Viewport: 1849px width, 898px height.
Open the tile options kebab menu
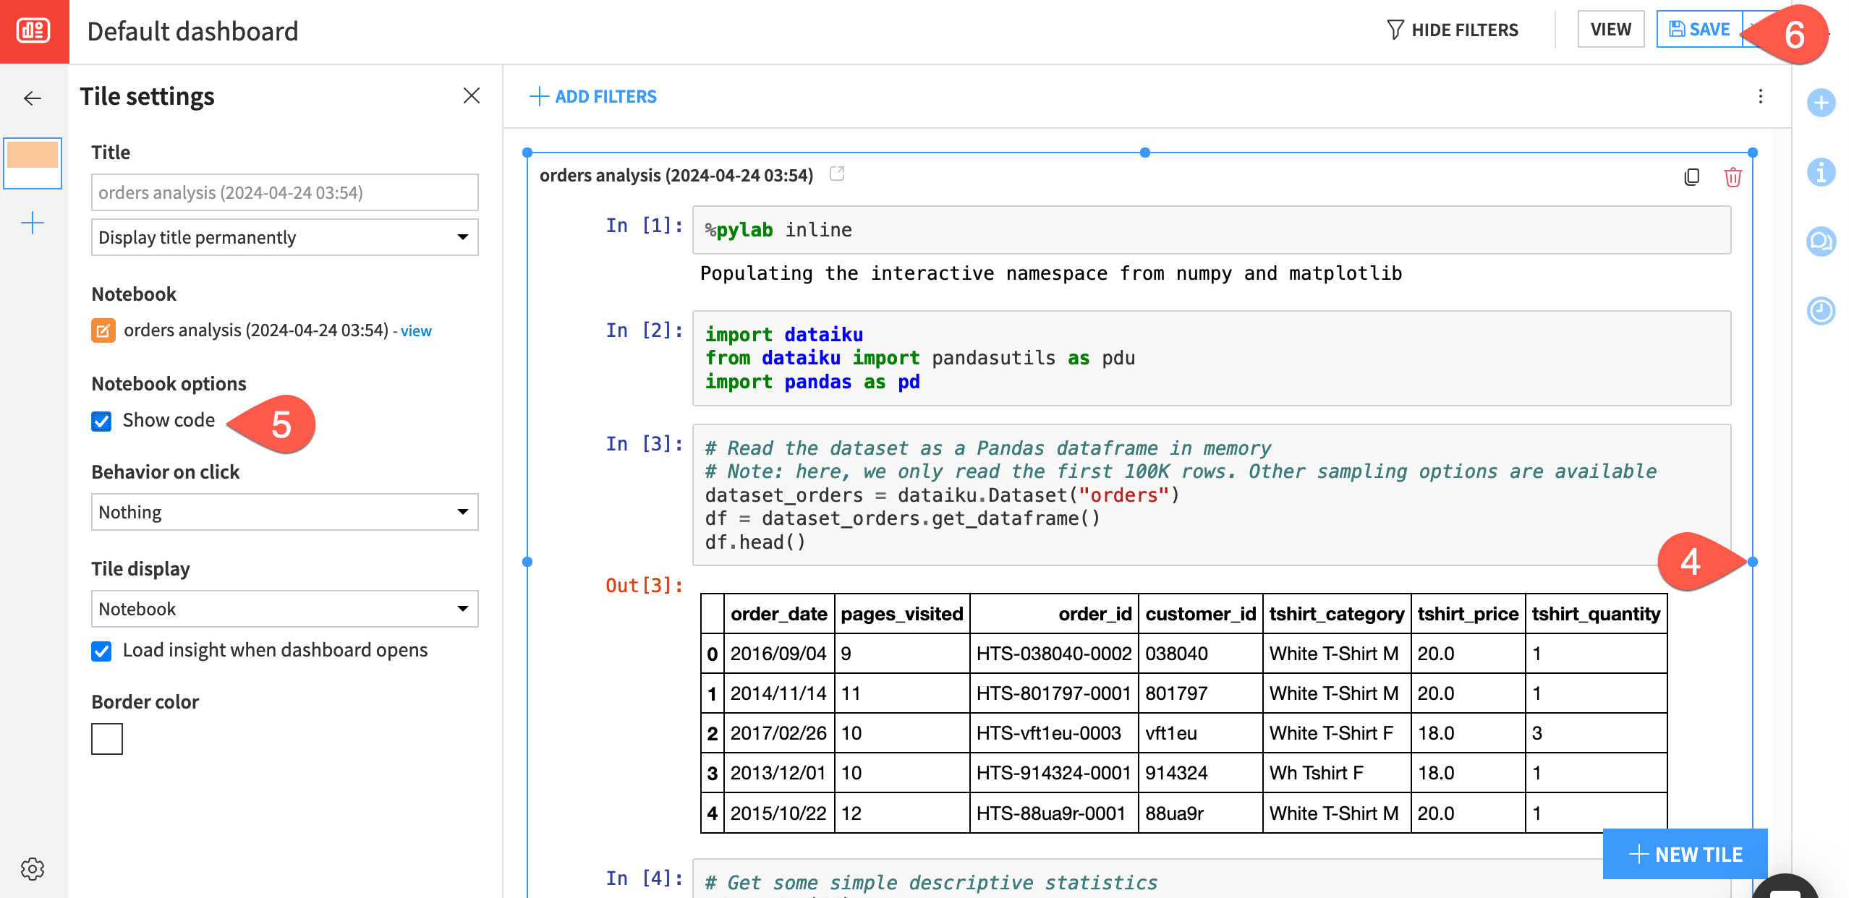tap(1760, 95)
